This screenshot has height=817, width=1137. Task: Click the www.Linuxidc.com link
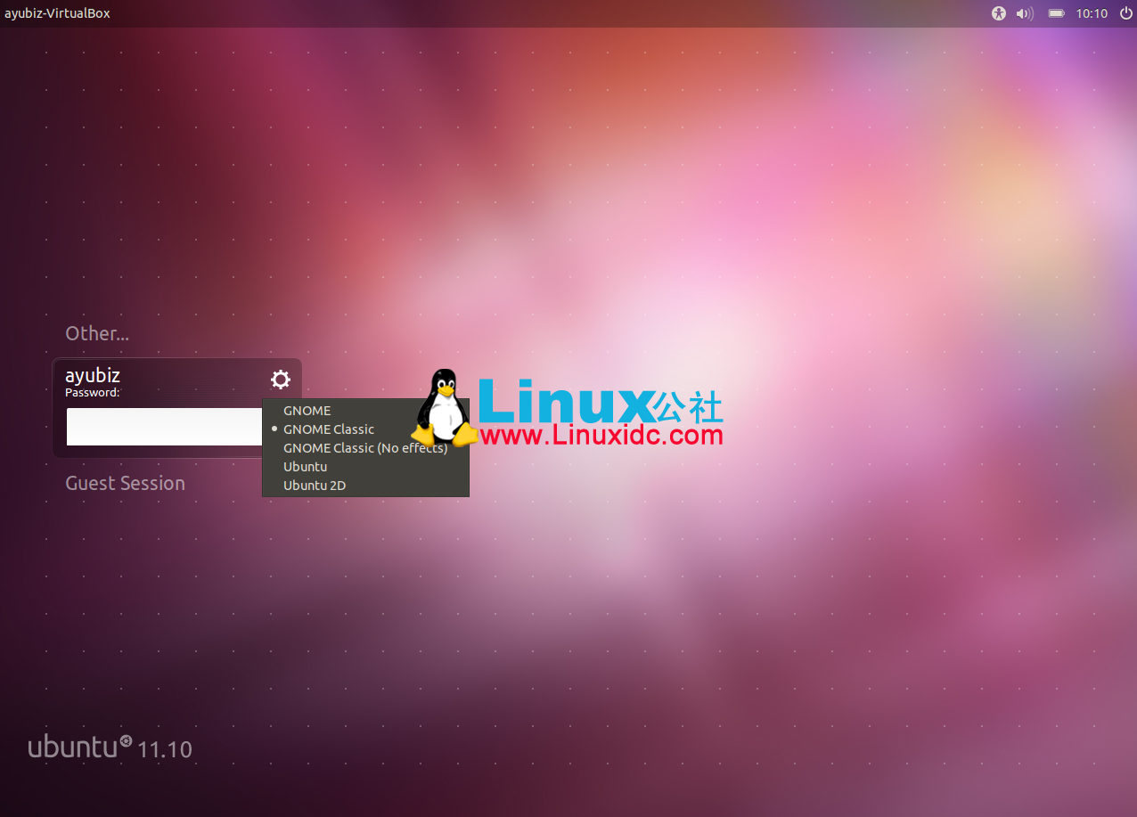pyautogui.click(x=600, y=437)
